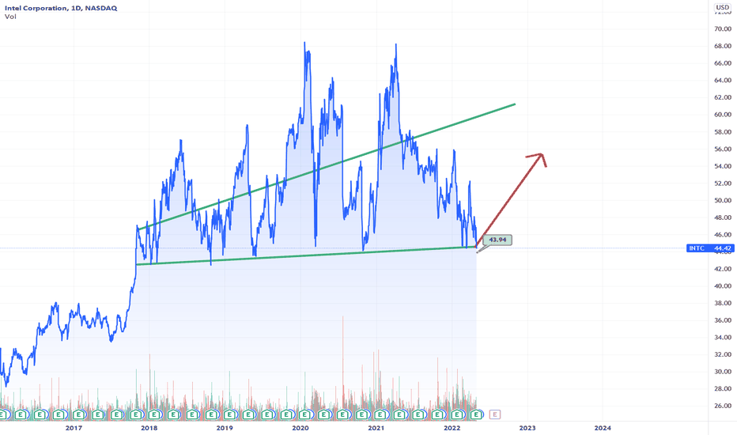Click the 2024 year label

603,427
